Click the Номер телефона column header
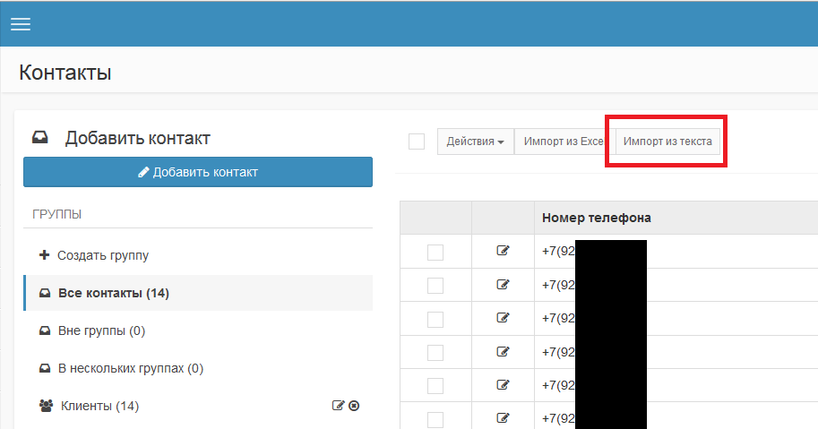 point(596,218)
